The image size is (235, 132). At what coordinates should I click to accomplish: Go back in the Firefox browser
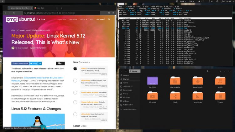6,13
